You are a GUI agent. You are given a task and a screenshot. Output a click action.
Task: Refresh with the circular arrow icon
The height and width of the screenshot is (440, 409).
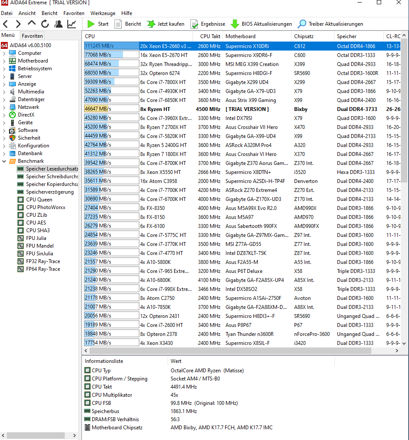[x=45, y=24]
